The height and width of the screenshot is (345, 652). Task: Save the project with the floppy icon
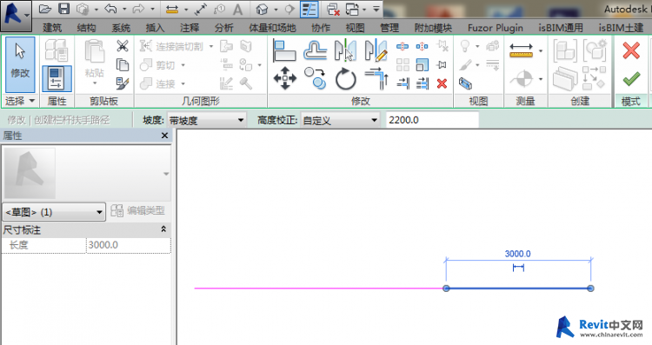click(x=63, y=9)
